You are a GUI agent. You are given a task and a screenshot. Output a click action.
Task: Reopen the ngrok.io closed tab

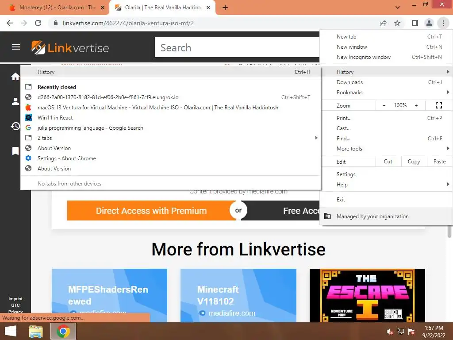(171, 97)
